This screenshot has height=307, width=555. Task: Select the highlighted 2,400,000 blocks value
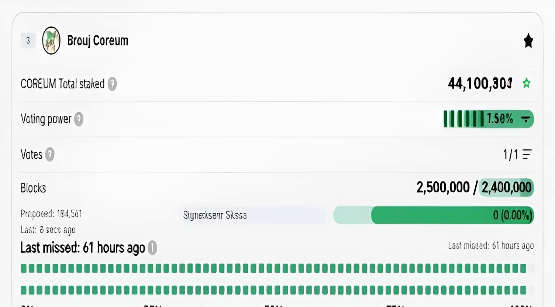click(x=506, y=187)
